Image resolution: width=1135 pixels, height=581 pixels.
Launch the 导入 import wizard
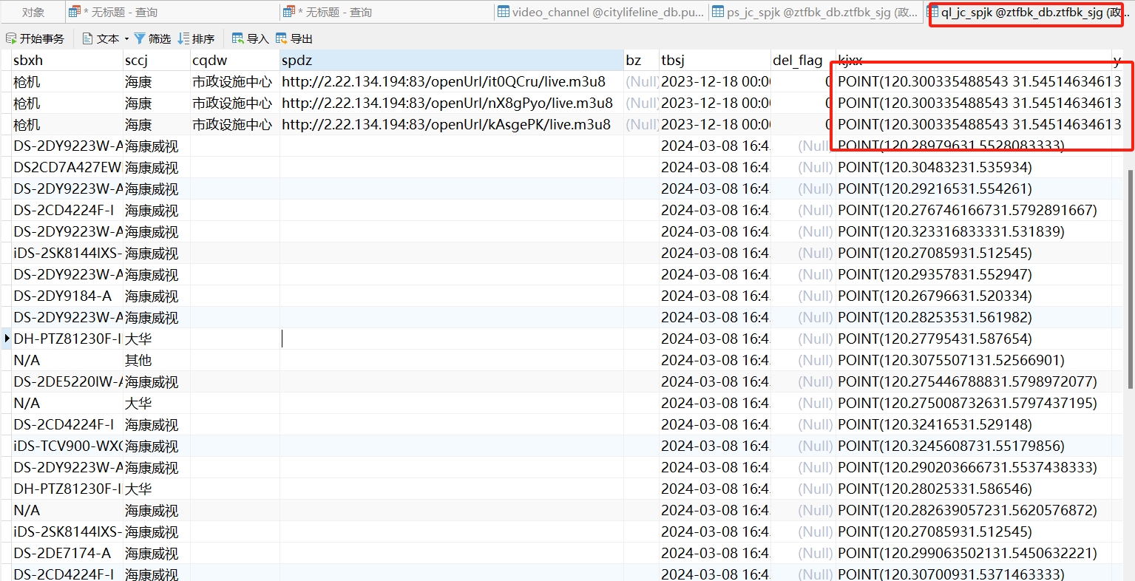[x=250, y=38]
